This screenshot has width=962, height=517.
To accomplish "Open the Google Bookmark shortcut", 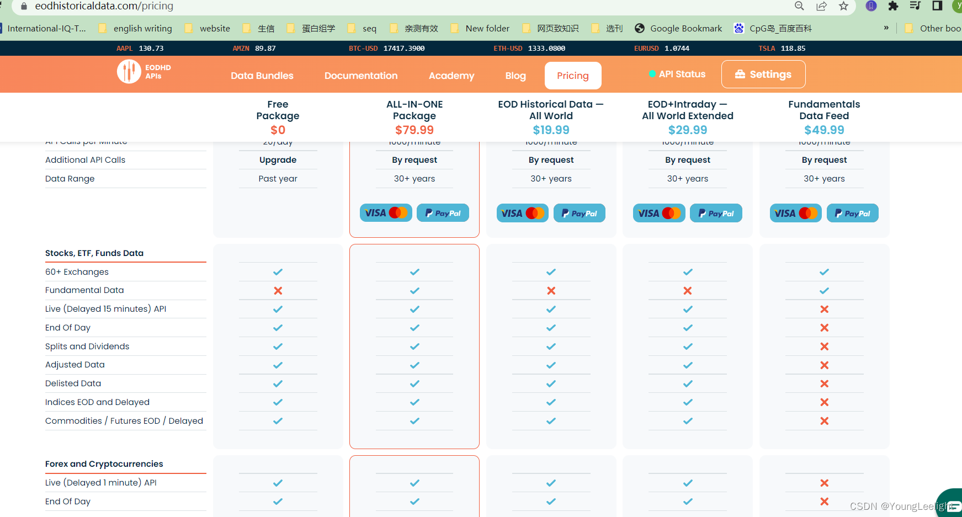I will (x=678, y=29).
